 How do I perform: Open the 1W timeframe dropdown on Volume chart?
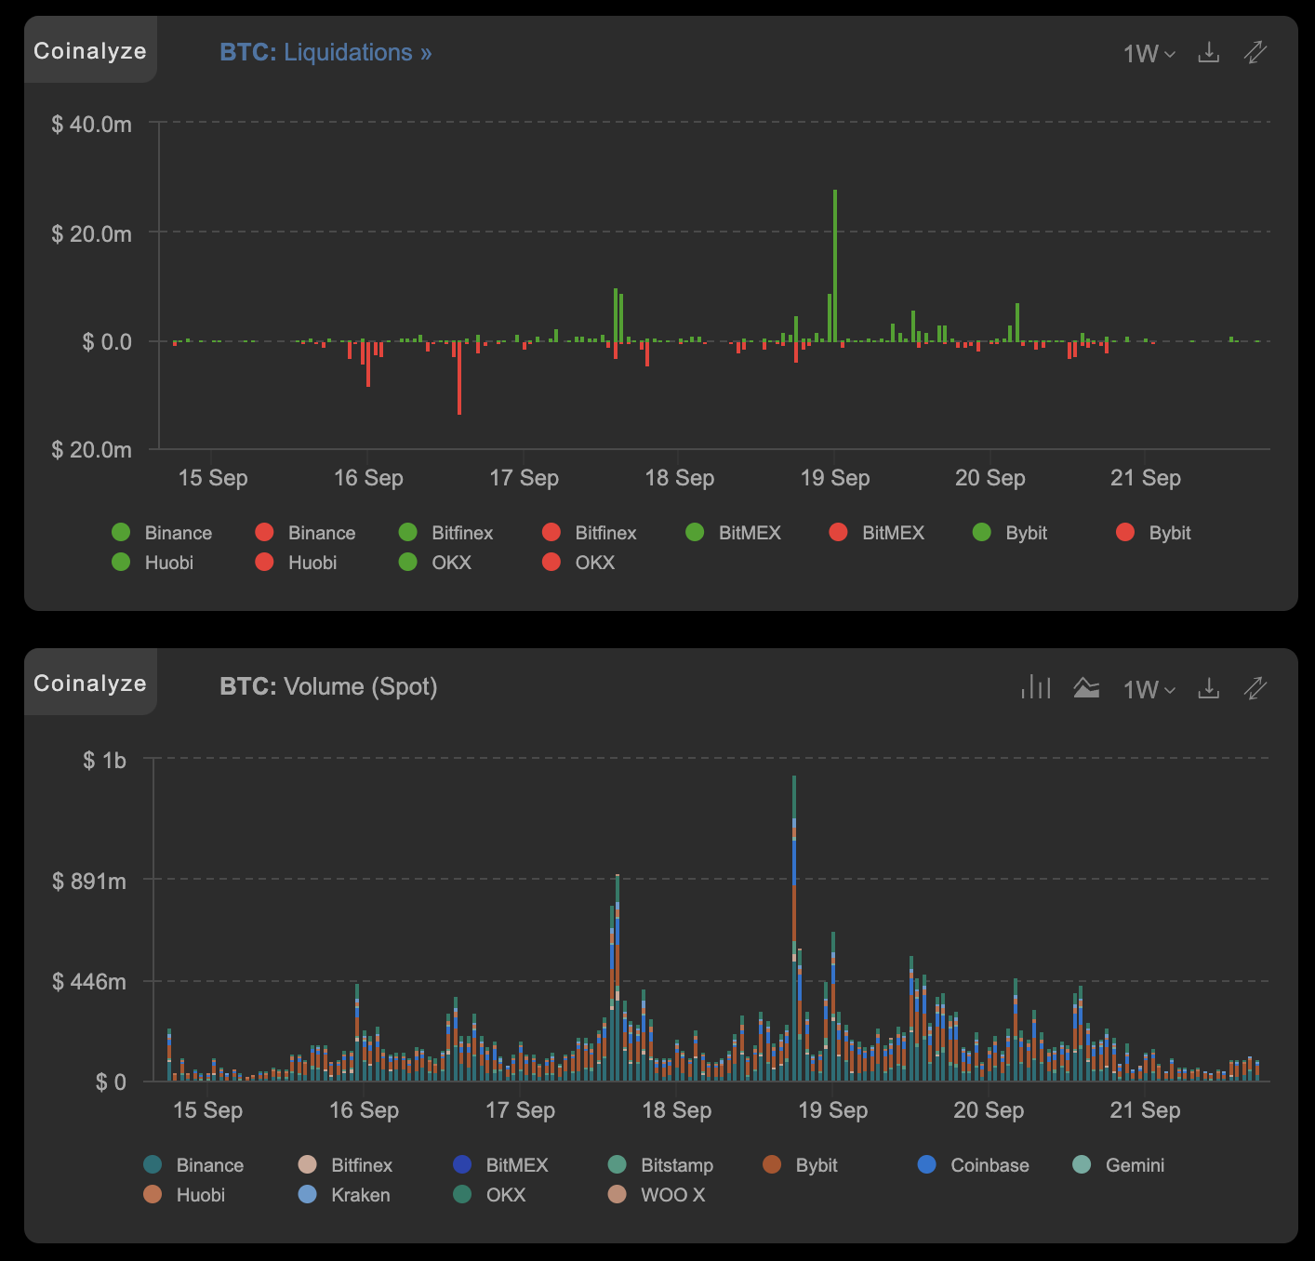[1149, 689]
